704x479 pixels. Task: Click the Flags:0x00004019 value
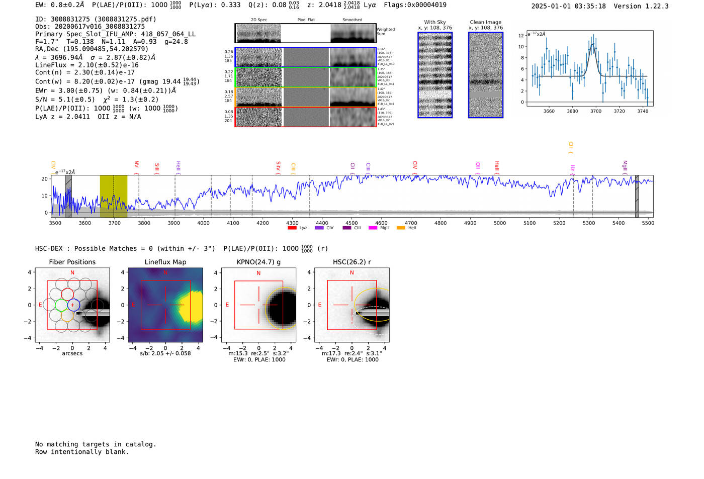415,5
